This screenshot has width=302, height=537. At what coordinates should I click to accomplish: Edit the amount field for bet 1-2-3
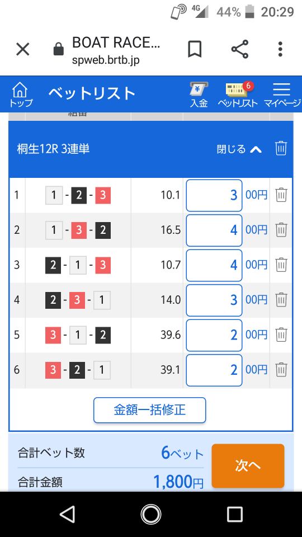214,195
